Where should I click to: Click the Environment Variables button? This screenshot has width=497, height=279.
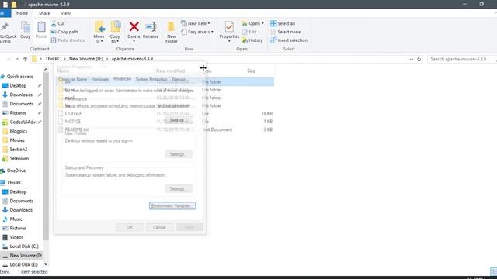coord(172,205)
